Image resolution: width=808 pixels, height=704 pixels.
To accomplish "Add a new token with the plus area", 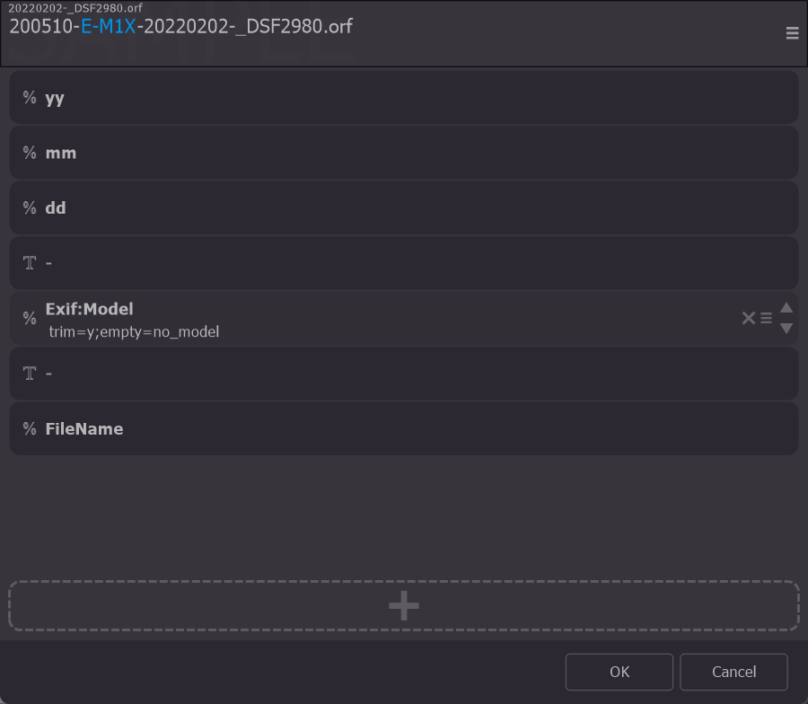I will click(404, 605).
